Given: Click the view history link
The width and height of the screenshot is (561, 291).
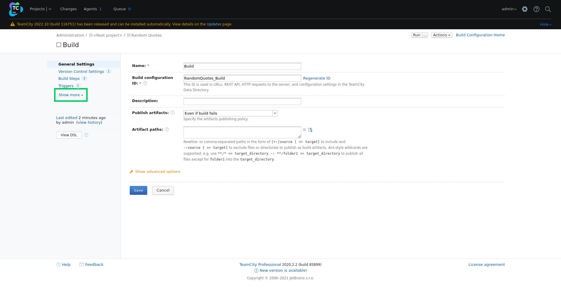Looking at the screenshot, I should [x=89, y=122].
